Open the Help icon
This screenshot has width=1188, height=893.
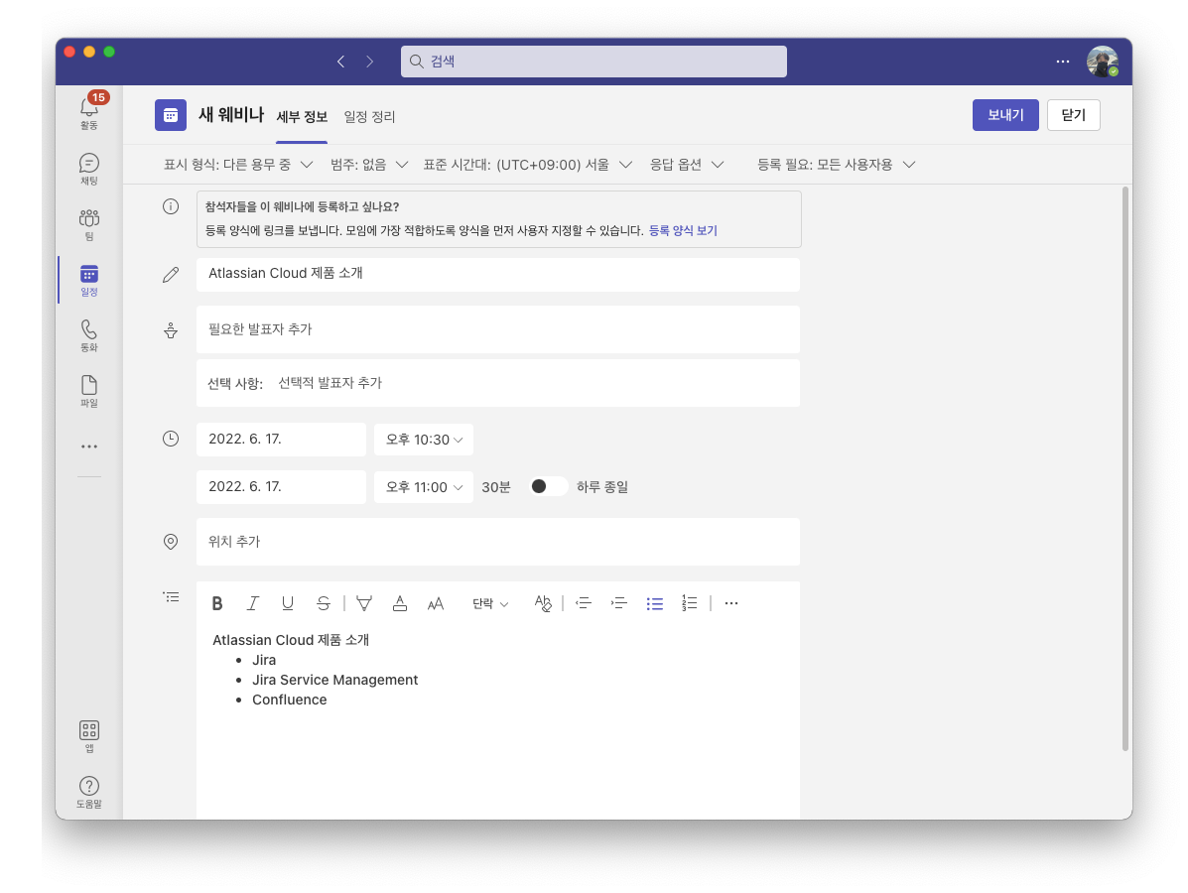tap(89, 792)
